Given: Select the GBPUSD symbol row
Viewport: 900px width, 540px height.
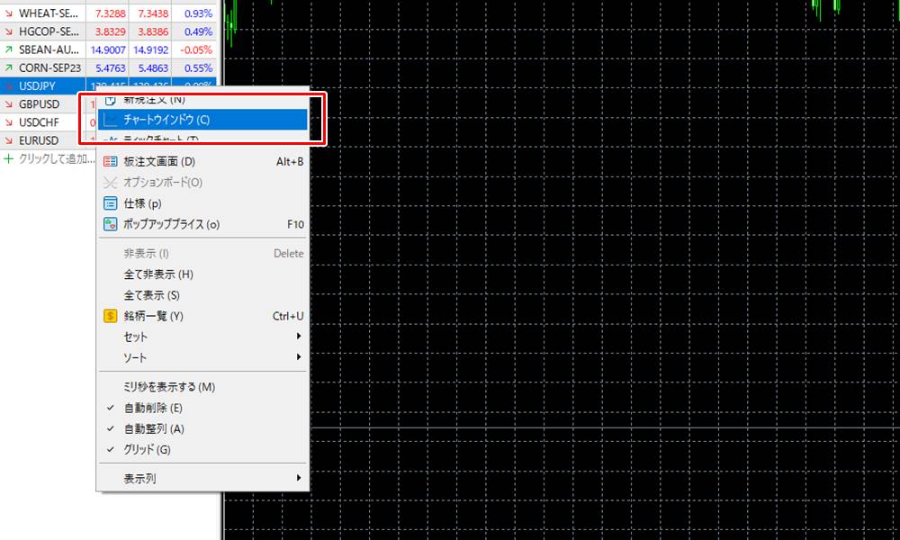Looking at the screenshot, I should [39, 103].
